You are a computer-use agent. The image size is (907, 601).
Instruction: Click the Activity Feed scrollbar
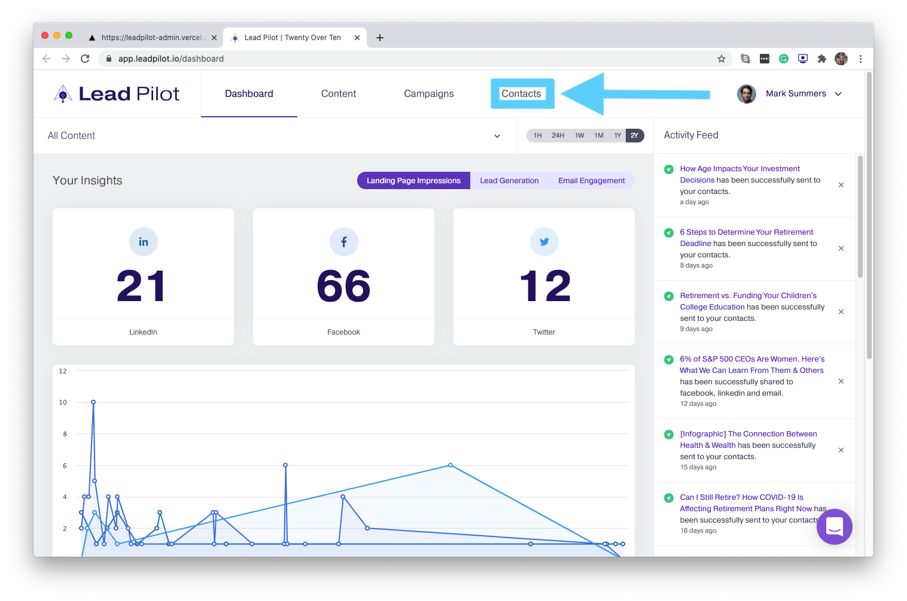860,215
